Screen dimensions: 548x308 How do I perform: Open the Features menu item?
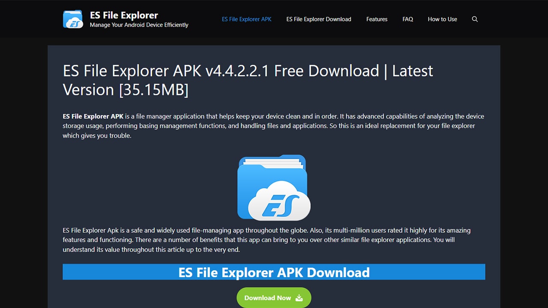[x=377, y=19]
